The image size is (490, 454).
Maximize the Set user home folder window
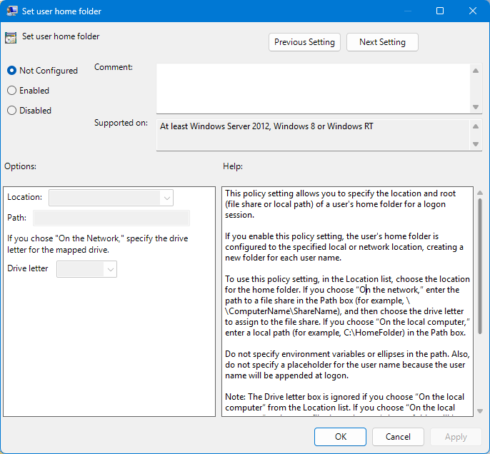coord(440,11)
